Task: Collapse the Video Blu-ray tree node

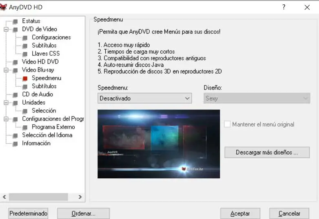Action: click(x=6, y=70)
